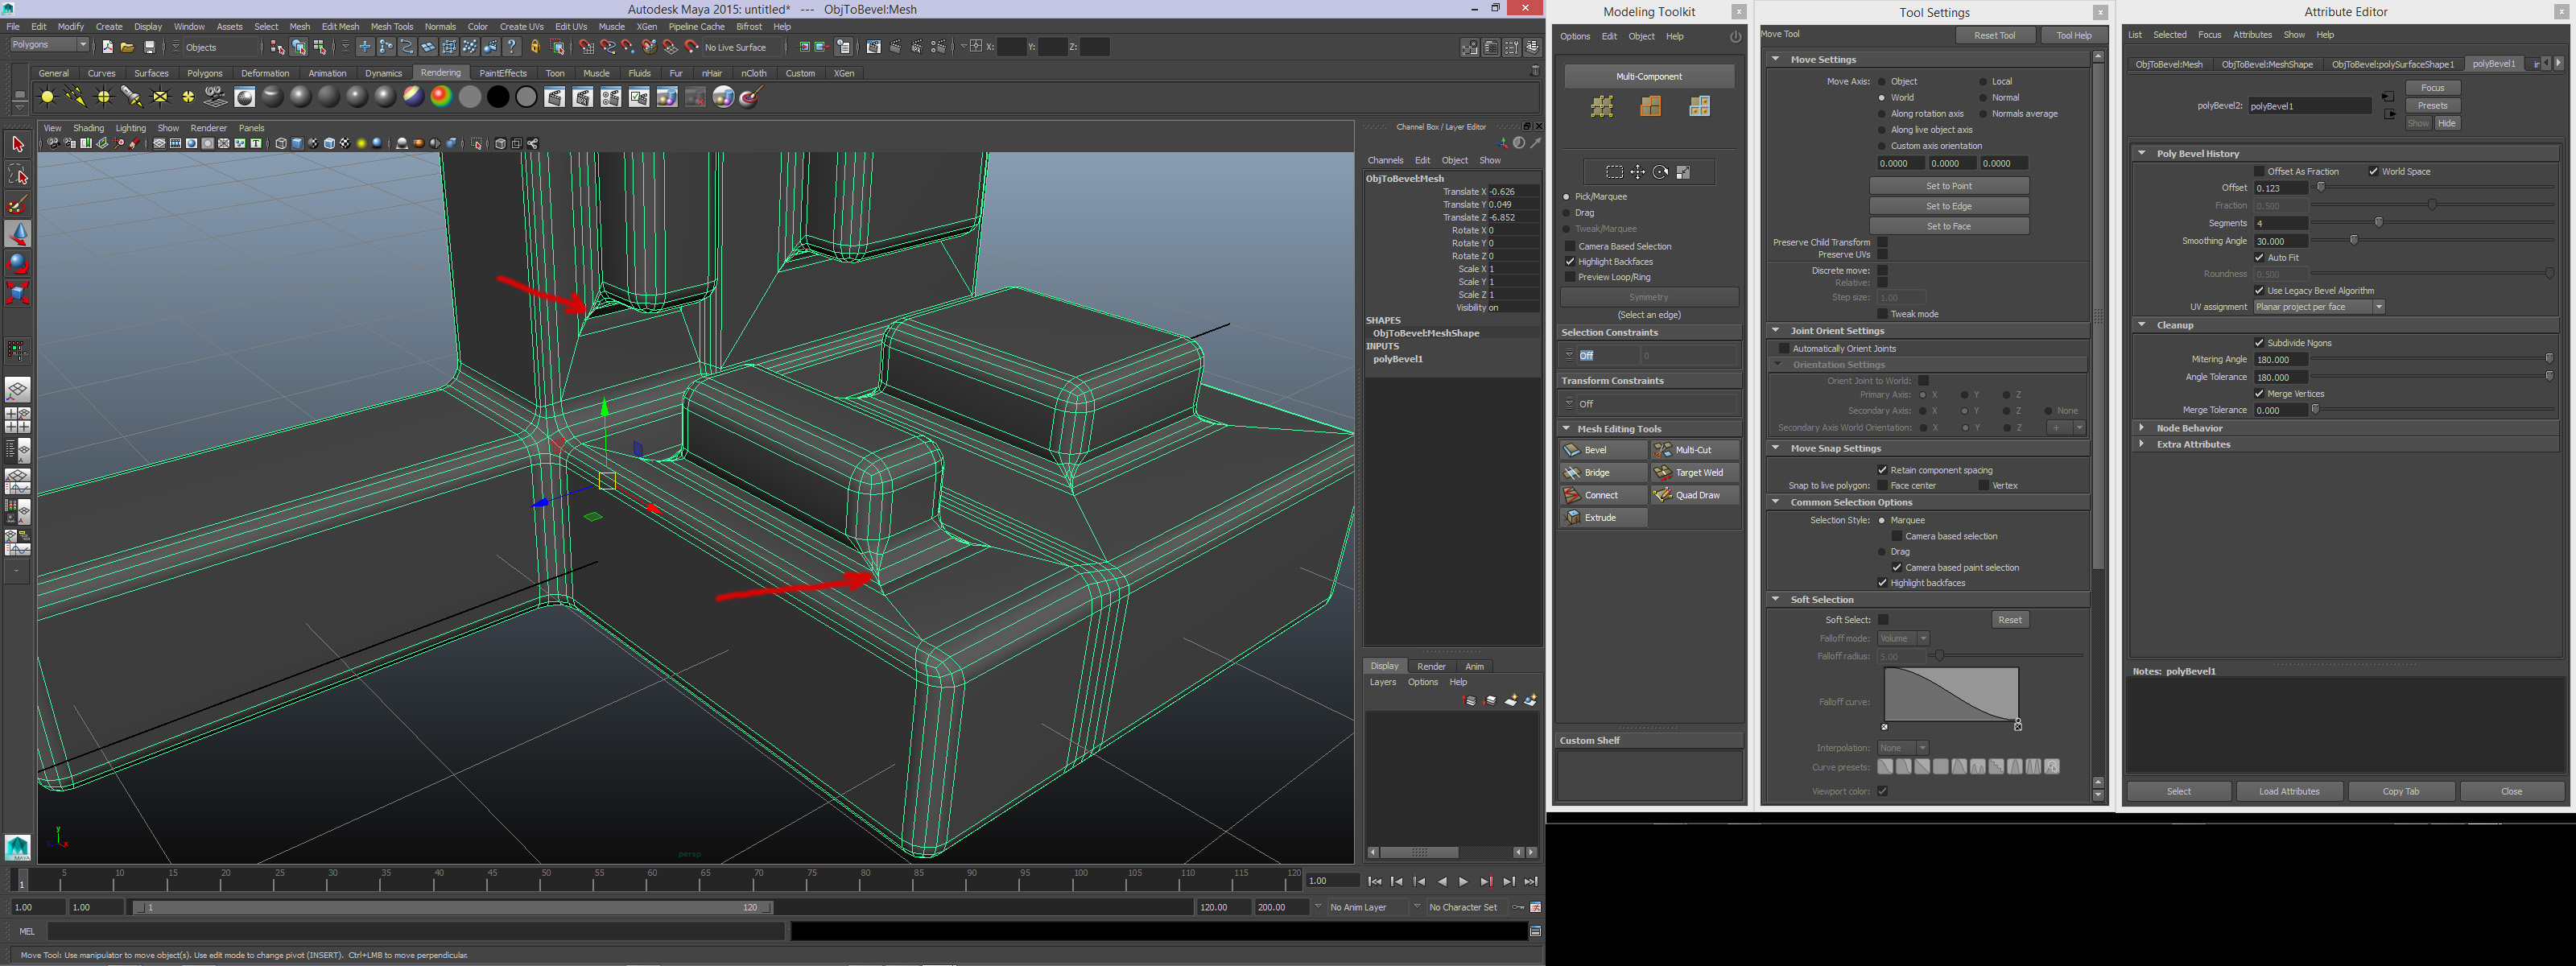Choose the Quad Draw tool
This screenshot has height=966, width=2576.
pyautogui.click(x=1694, y=495)
